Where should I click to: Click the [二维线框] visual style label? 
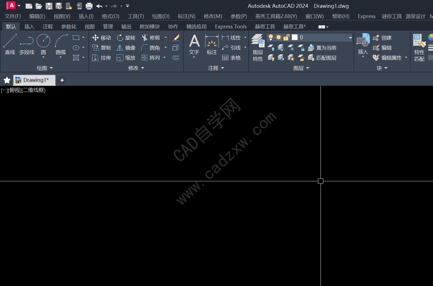(x=34, y=90)
